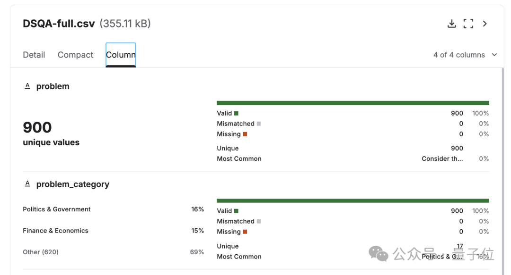This screenshot has width=511, height=275.
Task: Click the problem_category column heading
Action: pyautogui.click(x=73, y=184)
